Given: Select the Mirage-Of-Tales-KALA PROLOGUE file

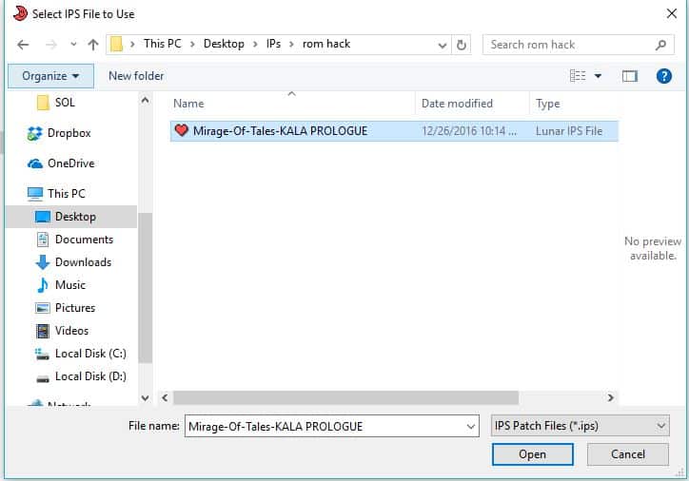Looking at the screenshot, I should 394,131.
